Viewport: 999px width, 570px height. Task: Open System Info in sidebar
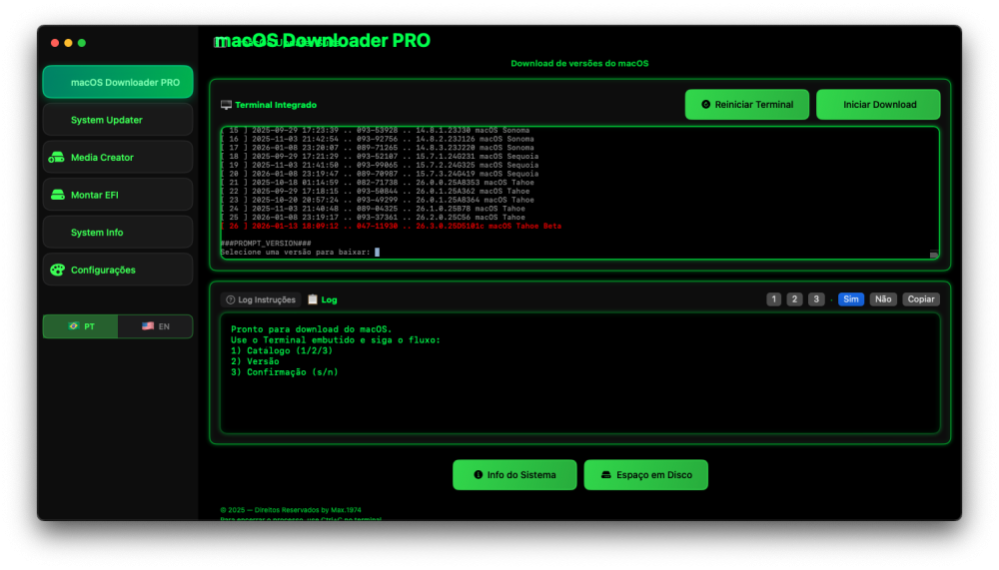[118, 233]
